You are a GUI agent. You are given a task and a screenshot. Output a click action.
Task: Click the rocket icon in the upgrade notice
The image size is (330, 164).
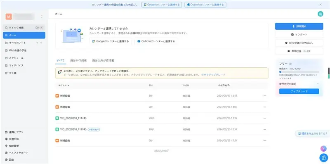coord(59,72)
